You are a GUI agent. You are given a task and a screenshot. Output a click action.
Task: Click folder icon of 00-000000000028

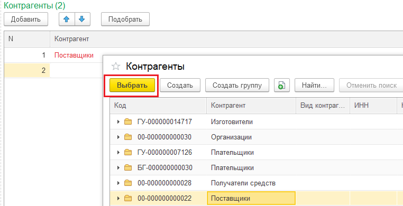(128, 183)
